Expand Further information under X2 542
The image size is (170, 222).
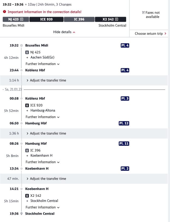coord(42,207)
